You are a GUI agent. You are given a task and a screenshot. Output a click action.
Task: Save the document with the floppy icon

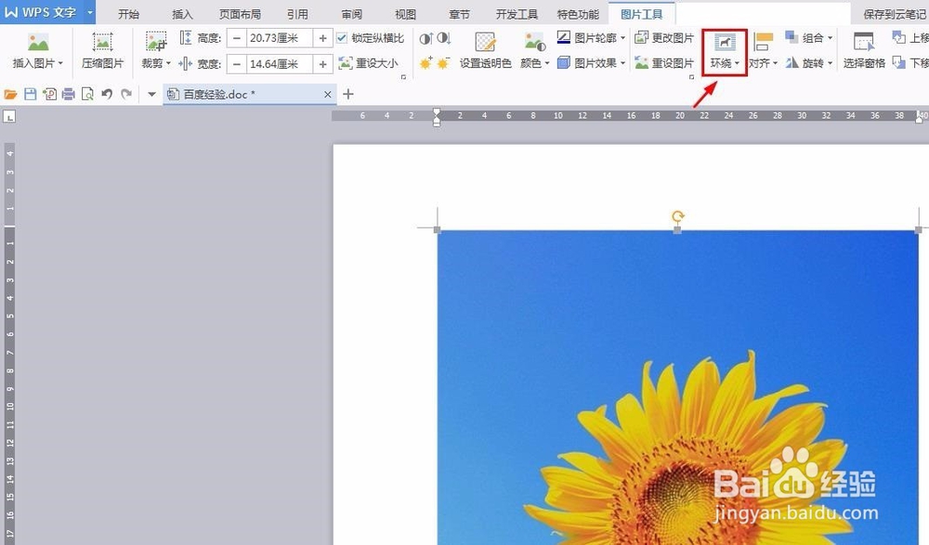(31, 94)
